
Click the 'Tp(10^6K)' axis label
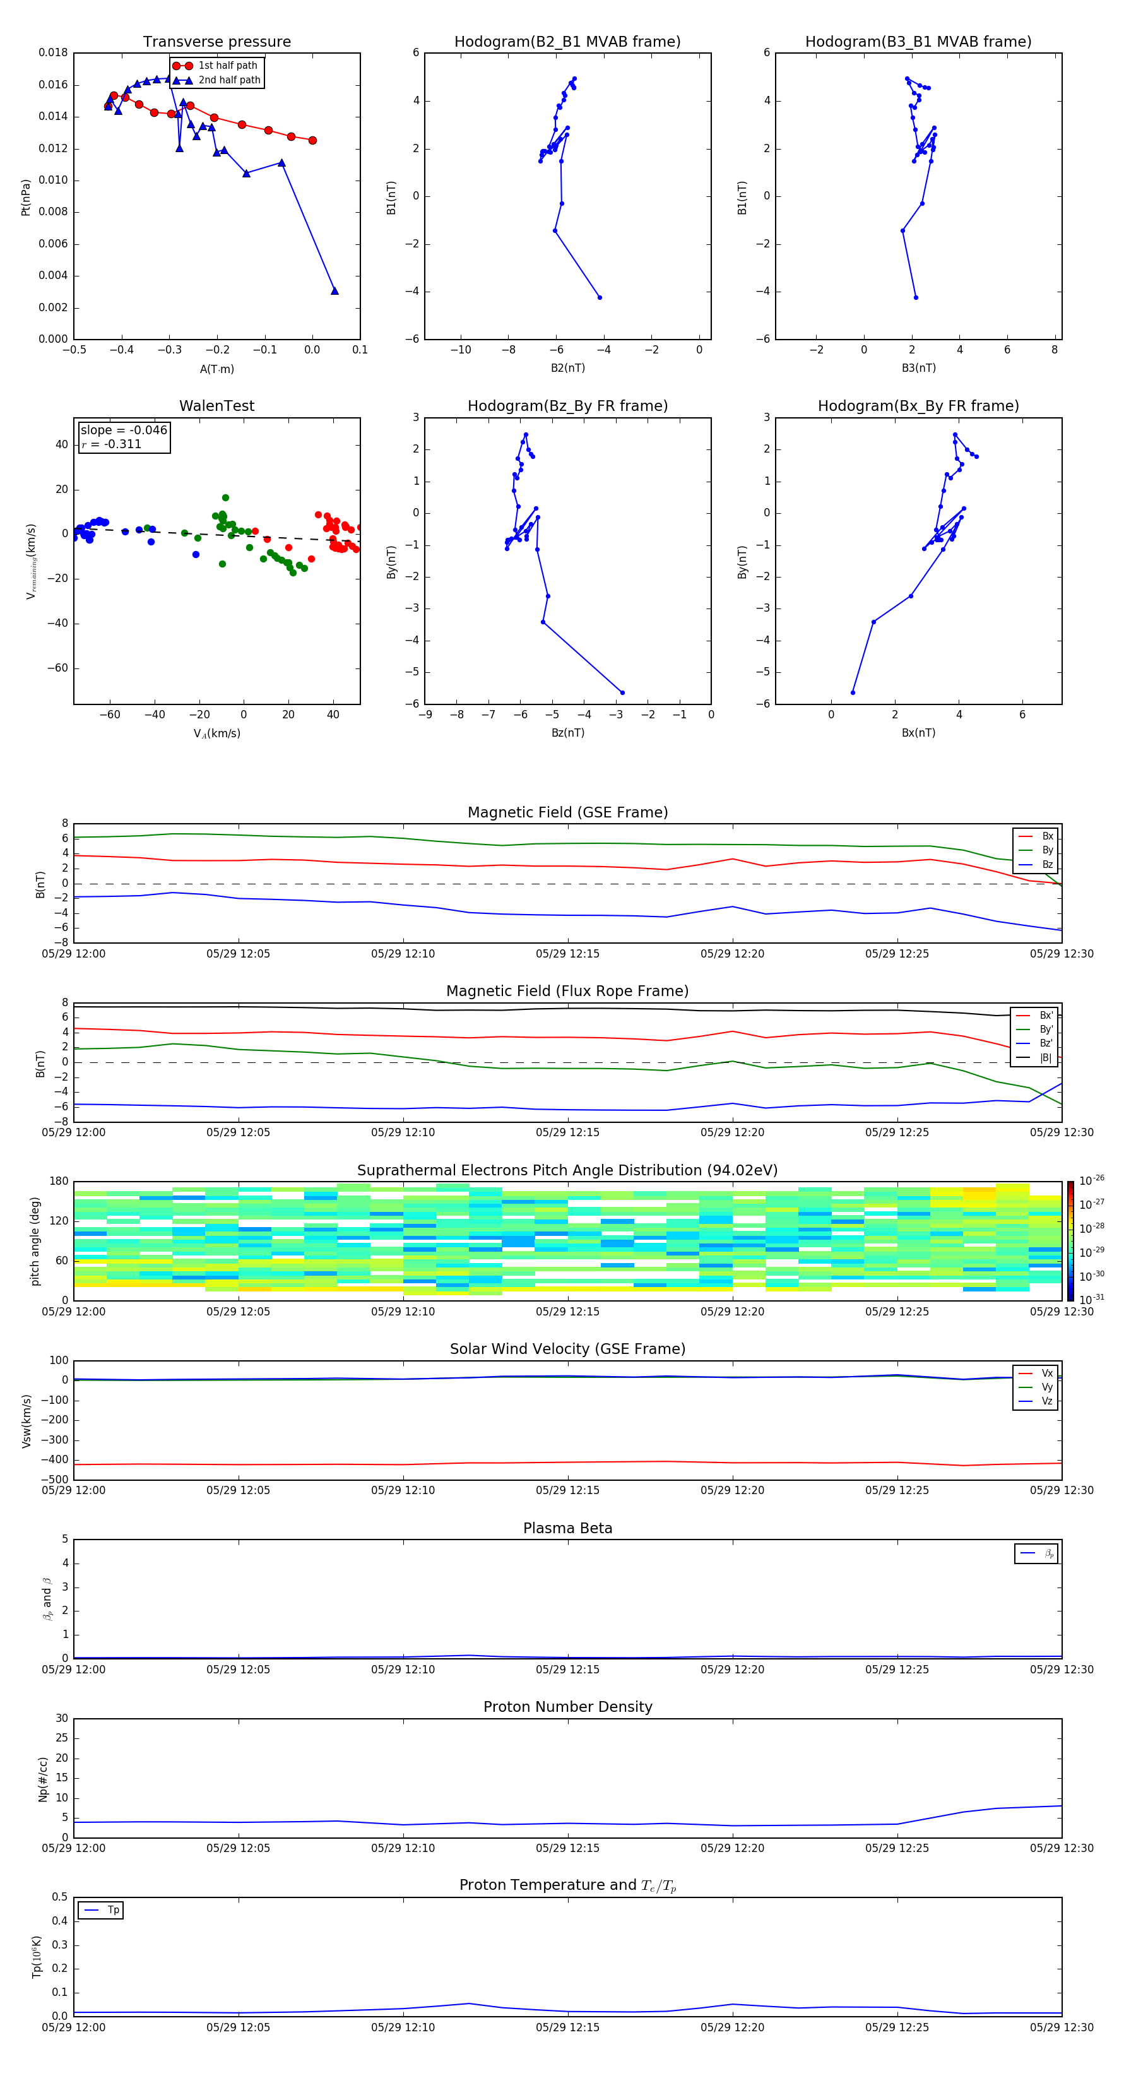tap(37, 1957)
